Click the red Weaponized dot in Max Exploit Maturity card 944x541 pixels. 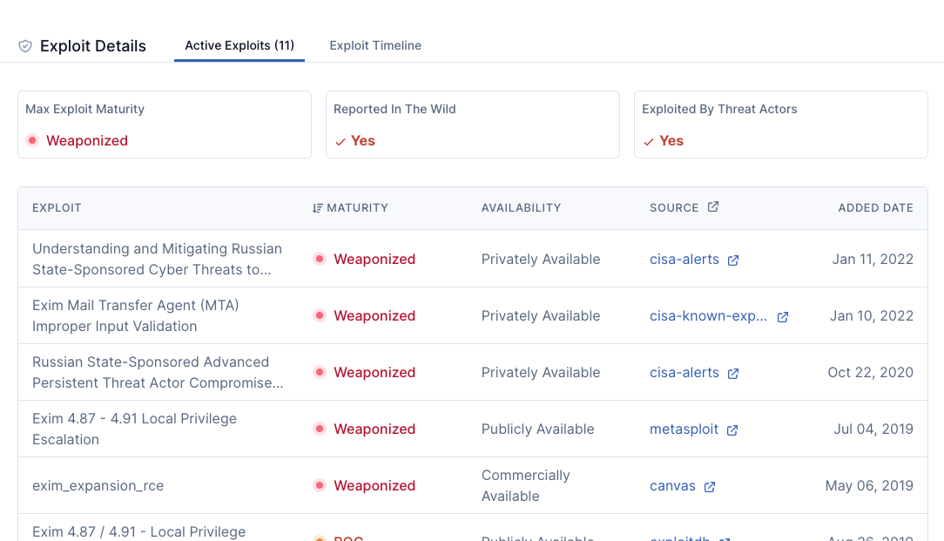(32, 140)
